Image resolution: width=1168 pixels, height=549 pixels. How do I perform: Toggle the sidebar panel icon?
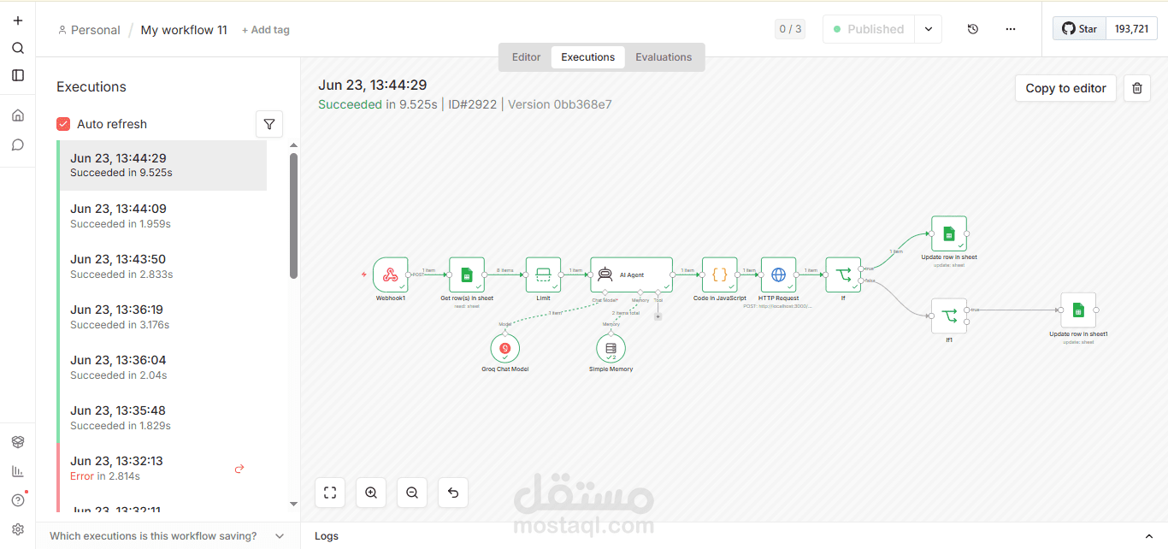[x=18, y=75]
